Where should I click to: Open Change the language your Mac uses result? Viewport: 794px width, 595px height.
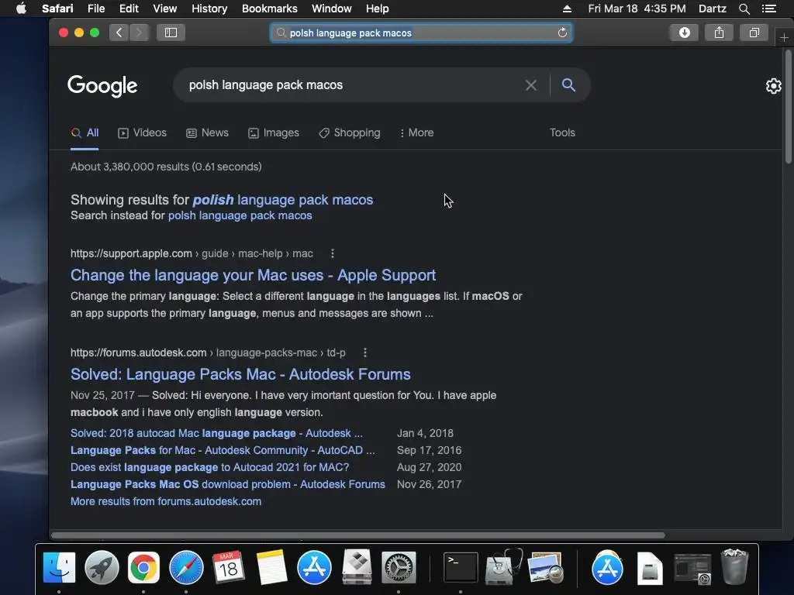pyautogui.click(x=253, y=275)
